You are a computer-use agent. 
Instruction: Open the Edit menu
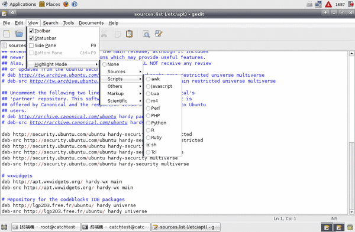click(19, 23)
